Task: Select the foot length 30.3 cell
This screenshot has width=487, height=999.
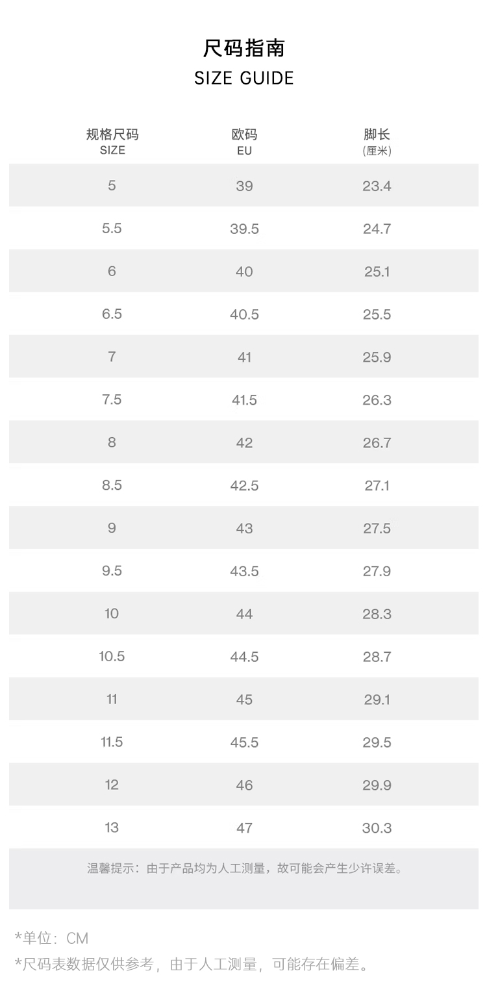Action: (x=377, y=828)
